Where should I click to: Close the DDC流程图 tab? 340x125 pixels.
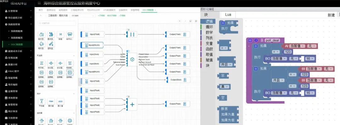click(155, 10)
